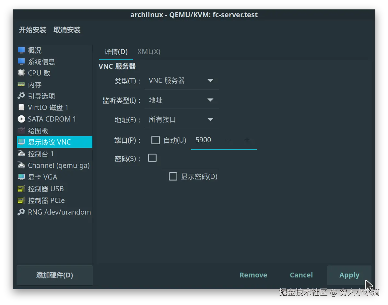This screenshot has width=388, height=305.
Task: Increase port number with plus stepper
Action: 247,140
